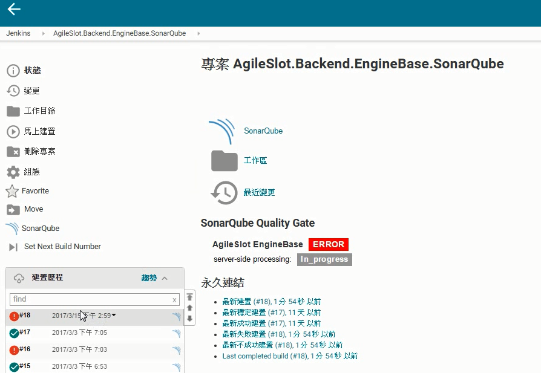Click the 工作目錄 folder icon in sidebar
The height and width of the screenshot is (373, 541).
13,111
